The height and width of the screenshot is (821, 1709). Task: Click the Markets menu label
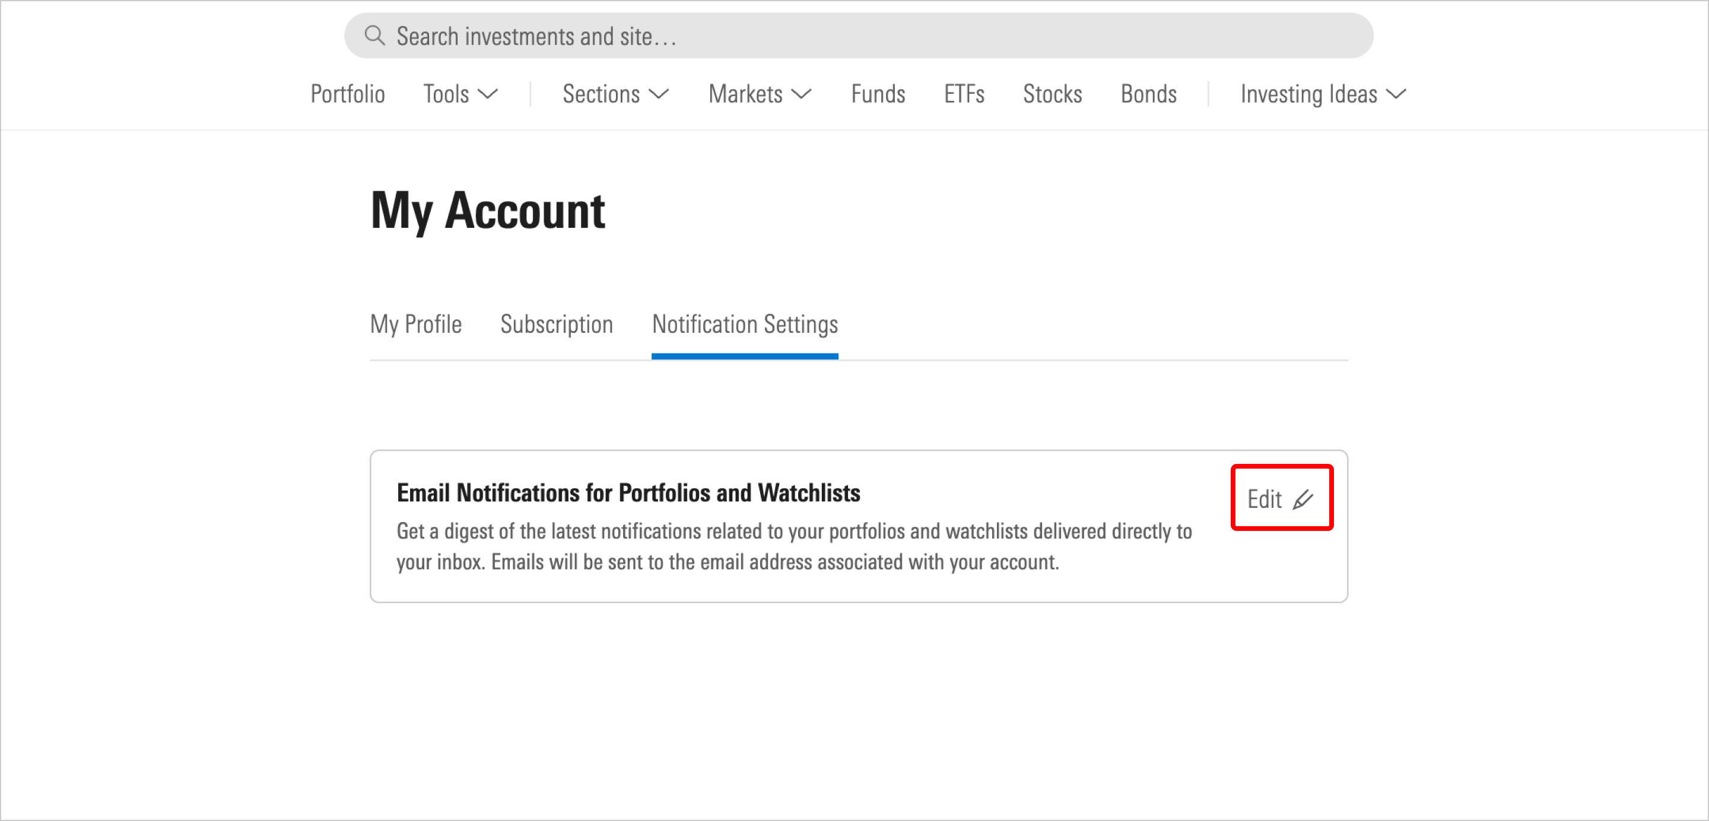coord(745,94)
